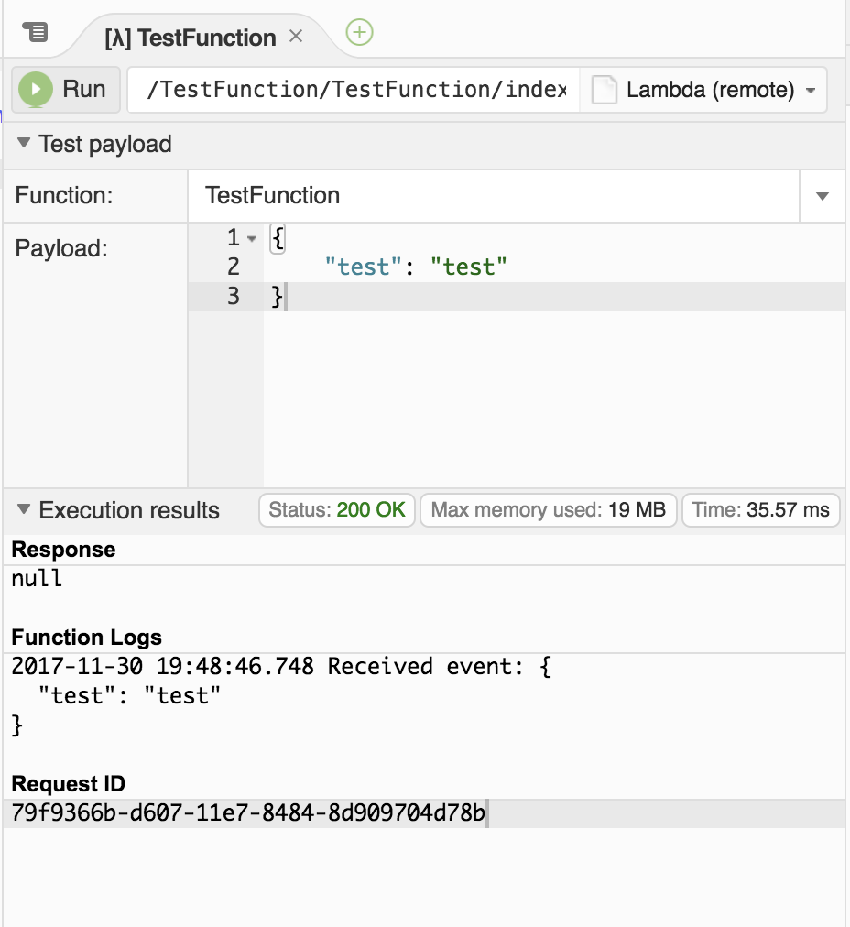Click the Time: 35.57 ms badge

761,510
